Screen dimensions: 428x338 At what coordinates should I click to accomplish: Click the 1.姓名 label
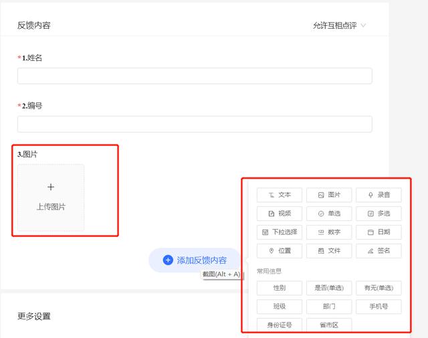32,58
